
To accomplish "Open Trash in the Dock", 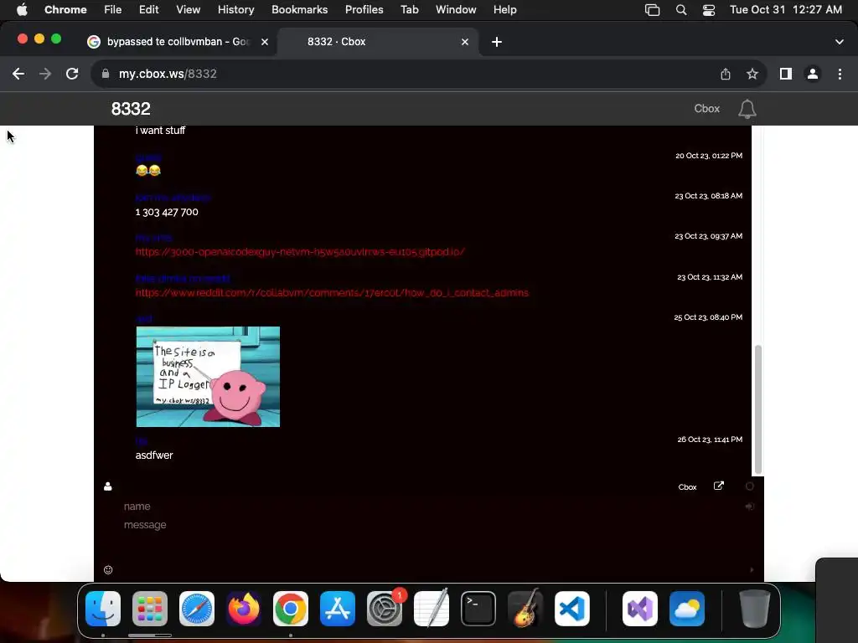I will (755, 609).
